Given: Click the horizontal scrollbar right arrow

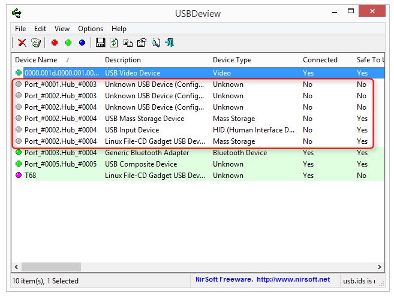Looking at the screenshot, I should [380, 267].
